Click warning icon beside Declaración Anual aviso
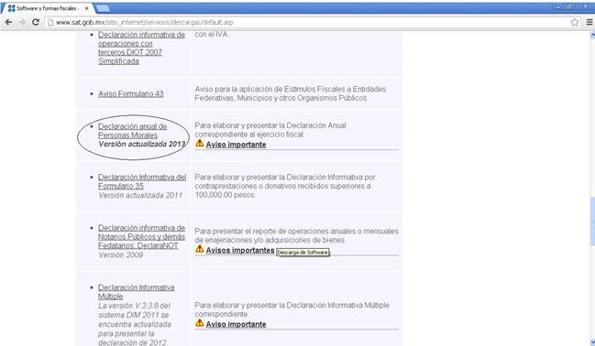Image resolution: width=595 pixels, height=346 pixels. pyautogui.click(x=199, y=144)
